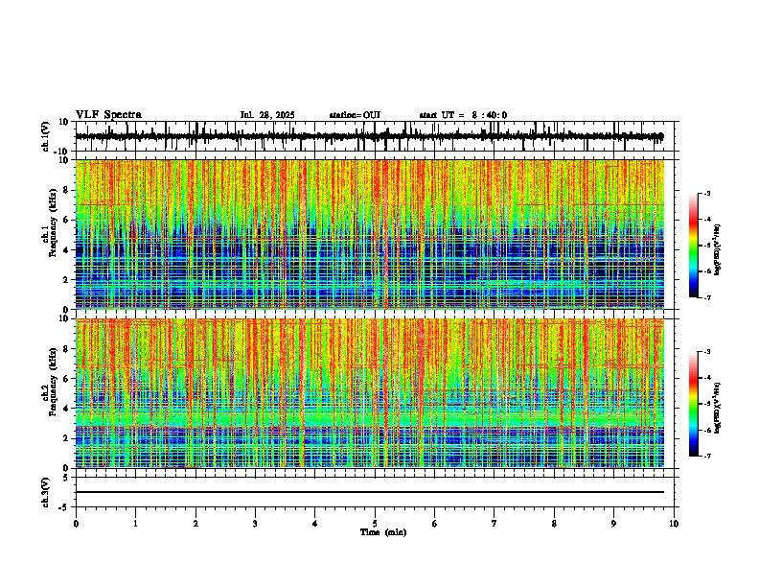The width and height of the screenshot is (759, 587).
Task: Click the 'Time (min)' axis label
Action: (x=383, y=532)
